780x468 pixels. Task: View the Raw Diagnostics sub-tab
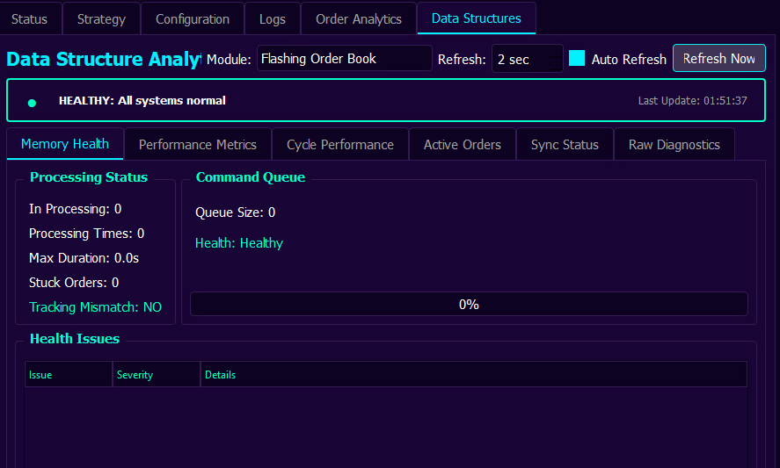pos(674,145)
